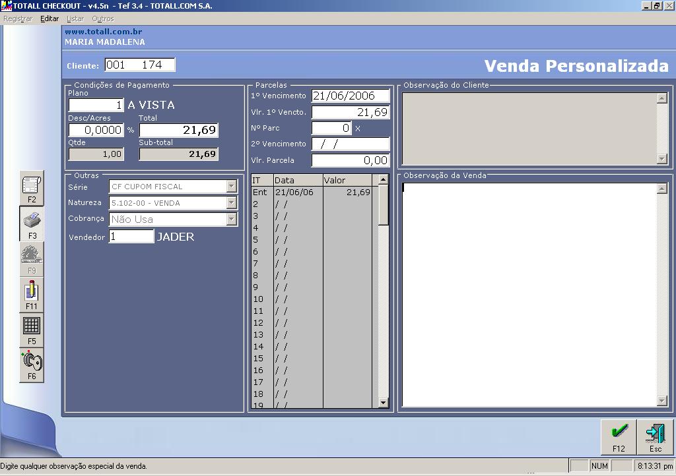The image size is (676, 476).
Task: Click the NUM indicator in status bar
Action: point(599,465)
